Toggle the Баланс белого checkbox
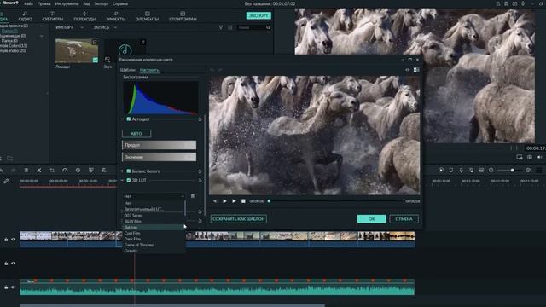This screenshot has height=307, width=546. [129, 171]
